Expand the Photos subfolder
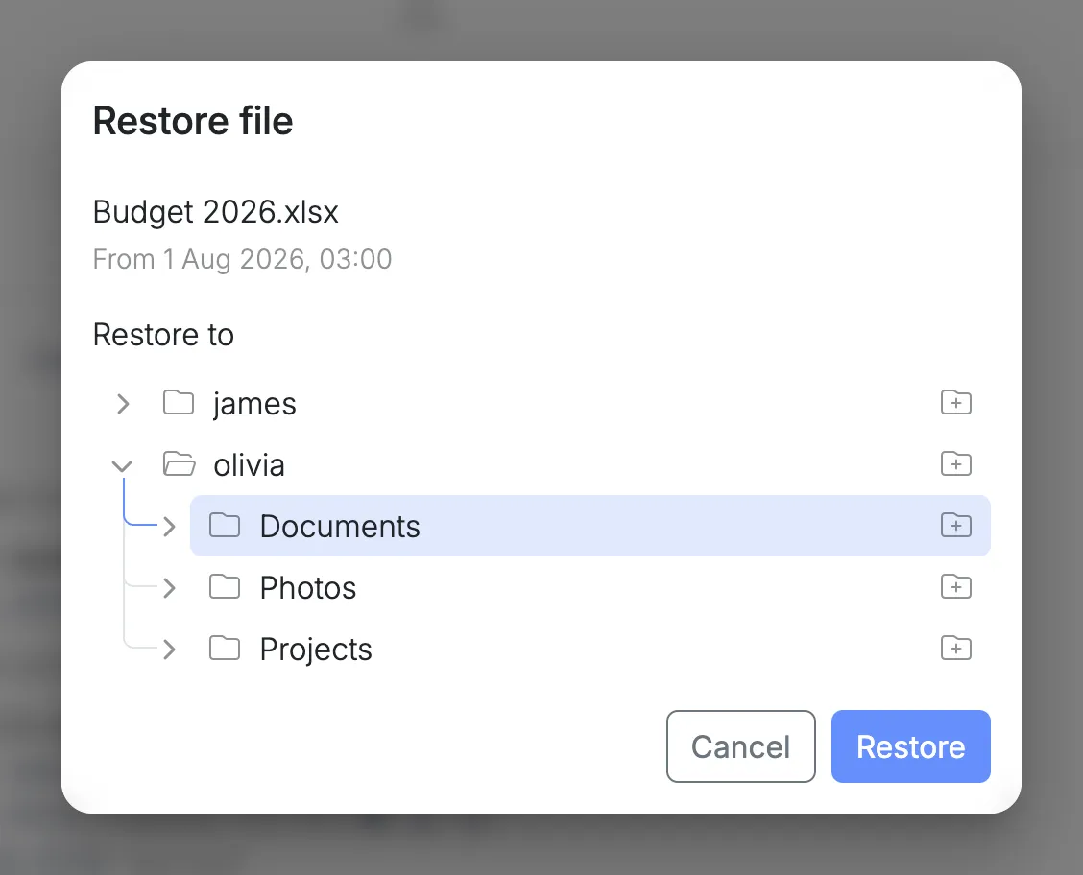This screenshot has height=875, width=1083. pyautogui.click(x=169, y=588)
